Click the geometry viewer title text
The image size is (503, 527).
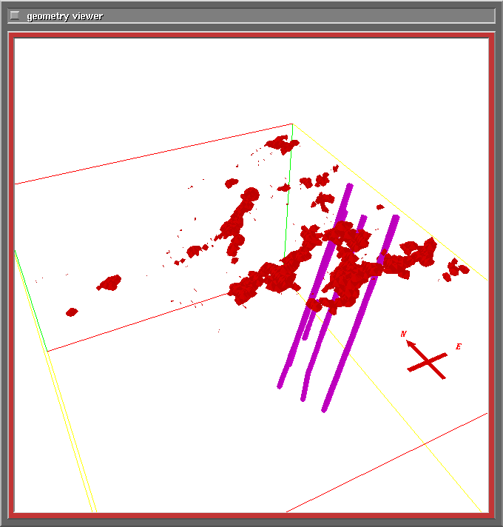pos(65,16)
